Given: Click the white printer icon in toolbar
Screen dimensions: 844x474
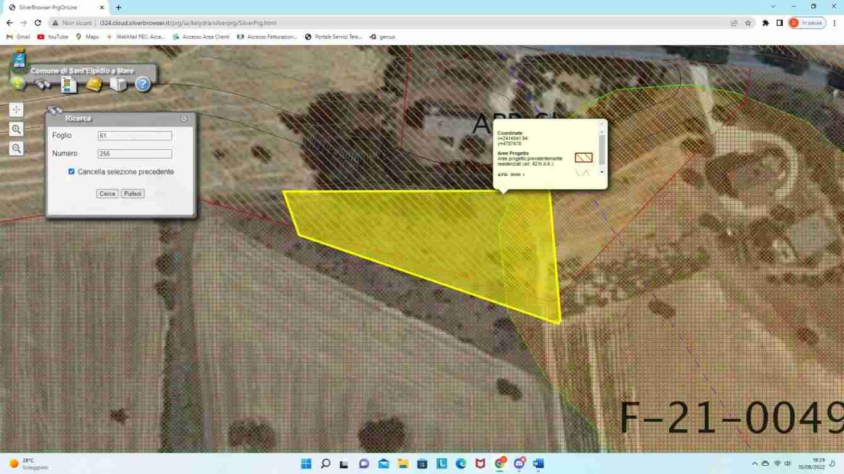Looking at the screenshot, I should point(119,84).
